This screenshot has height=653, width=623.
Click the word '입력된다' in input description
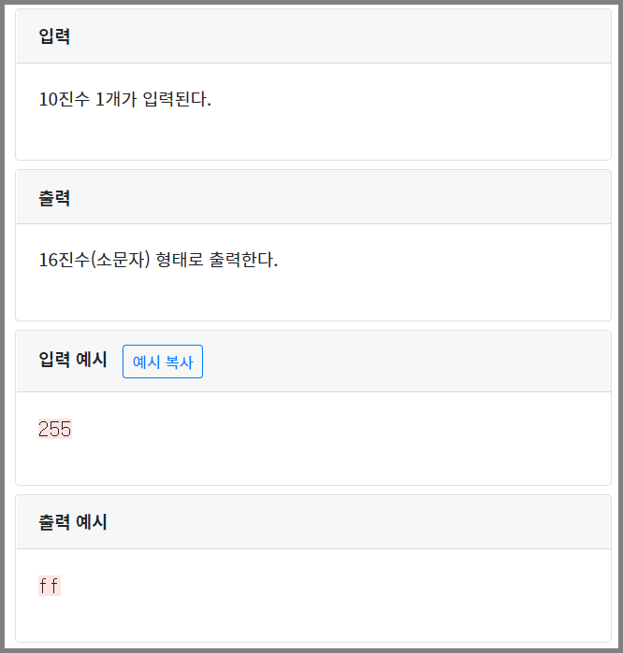point(177,99)
